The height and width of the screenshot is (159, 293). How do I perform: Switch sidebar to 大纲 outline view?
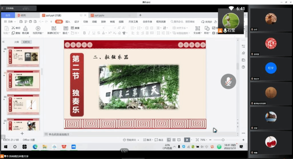(x=17, y=42)
